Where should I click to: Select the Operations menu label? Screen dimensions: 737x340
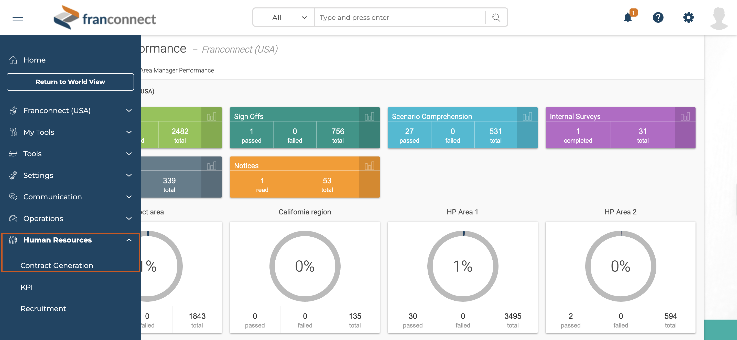point(43,218)
